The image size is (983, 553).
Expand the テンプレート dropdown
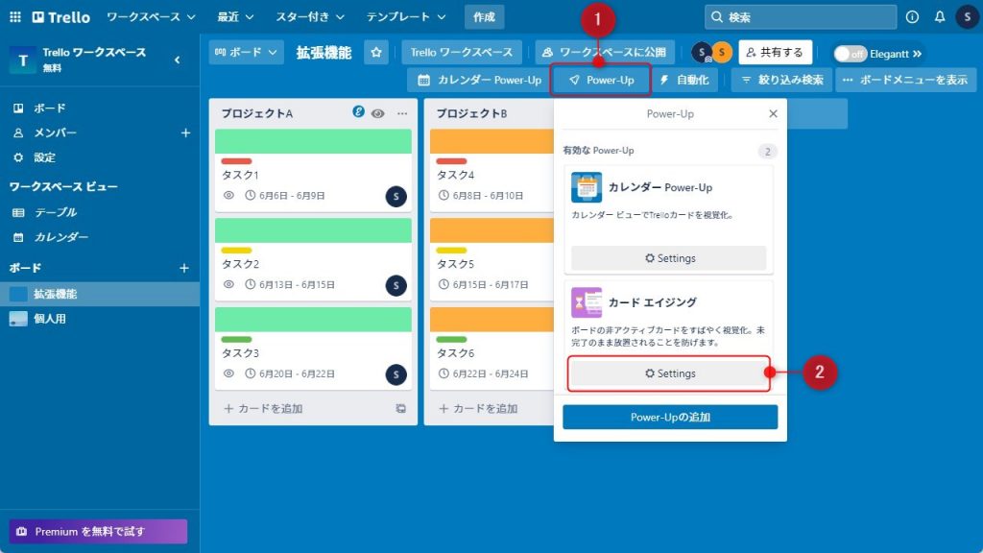tap(406, 17)
